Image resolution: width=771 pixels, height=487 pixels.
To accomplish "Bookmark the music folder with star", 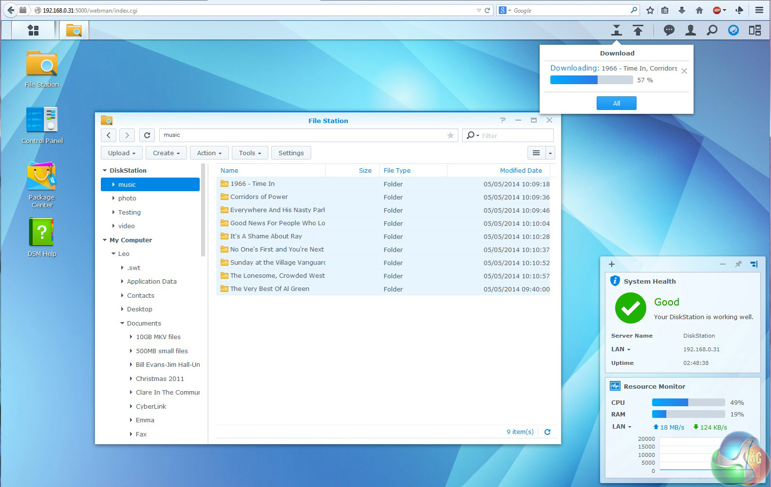I will click(451, 135).
